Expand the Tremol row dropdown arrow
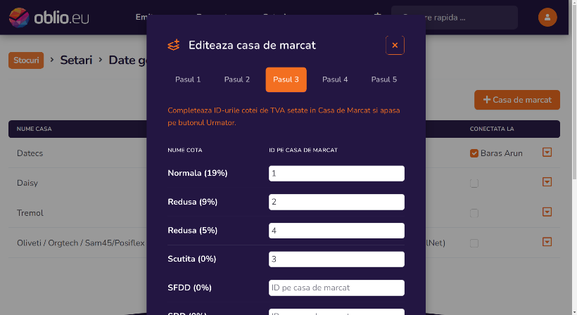The width and height of the screenshot is (577, 315). (547, 212)
